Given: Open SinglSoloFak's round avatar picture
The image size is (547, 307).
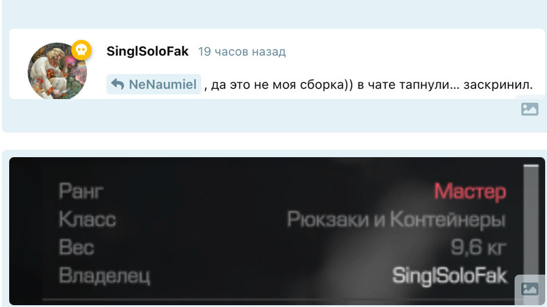Looking at the screenshot, I should [58, 71].
